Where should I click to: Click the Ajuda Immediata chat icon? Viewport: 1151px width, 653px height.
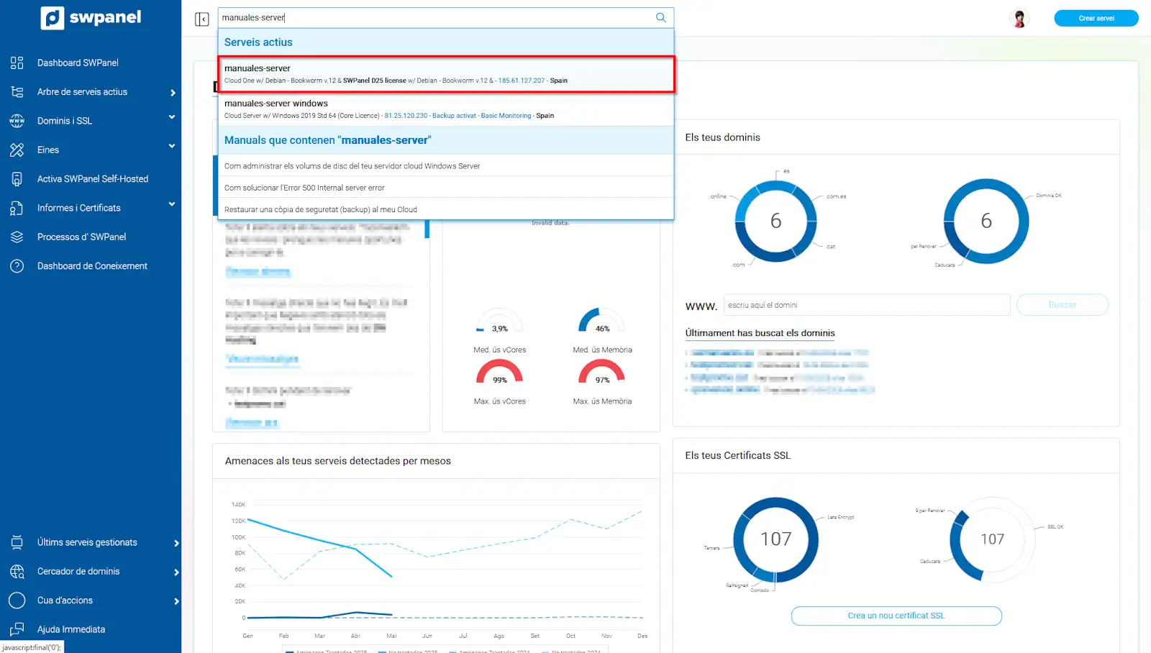(17, 629)
